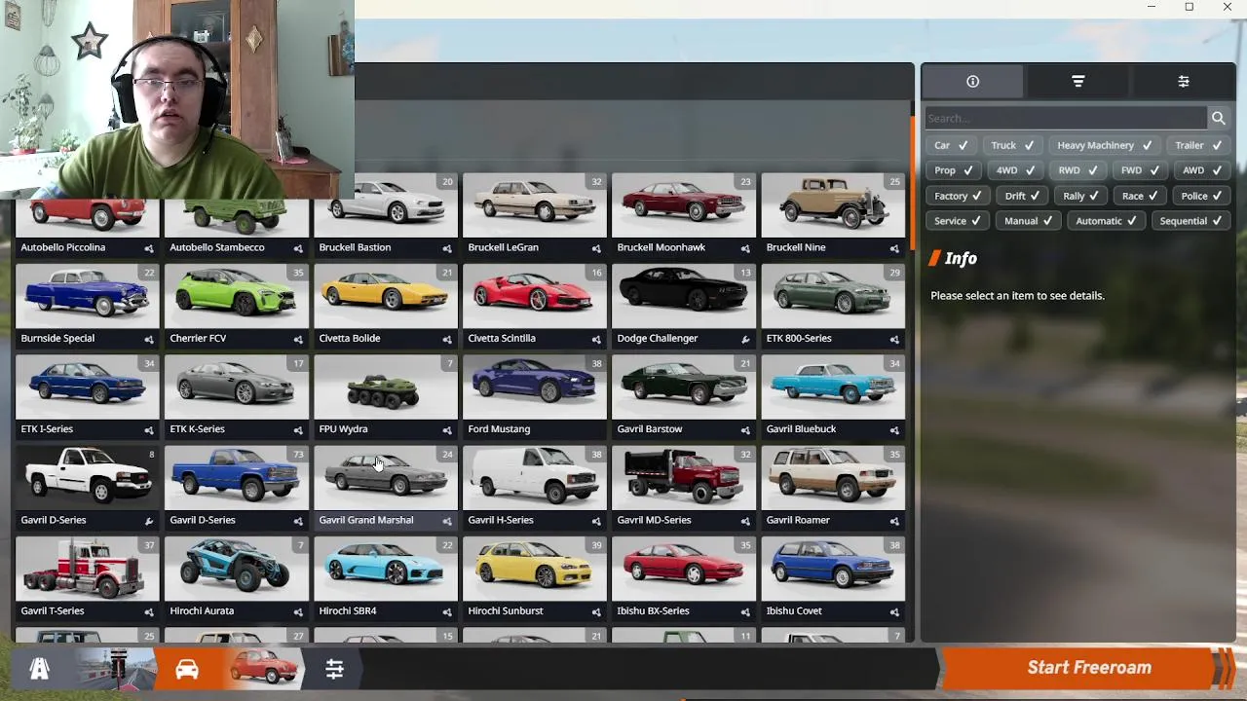Toggle the Trailer filter chip
Image resolution: width=1247 pixels, height=701 pixels.
1197,145
